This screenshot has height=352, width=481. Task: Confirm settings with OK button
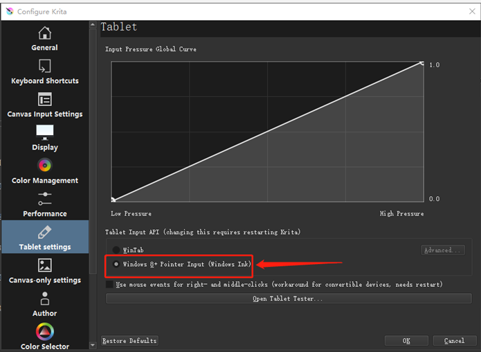[406, 341]
